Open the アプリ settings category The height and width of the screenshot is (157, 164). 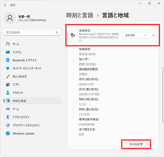32,84
